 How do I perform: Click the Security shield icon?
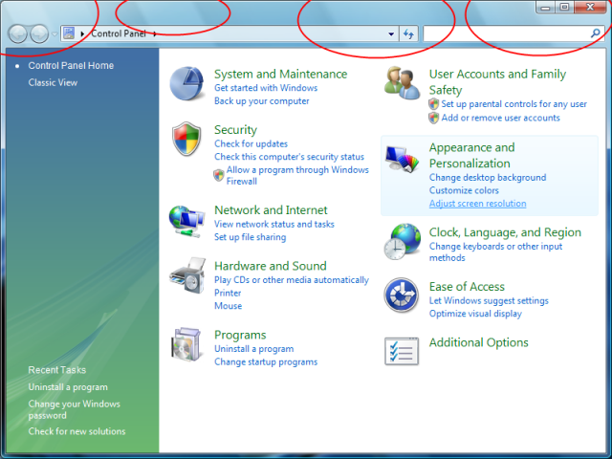(x=186, y=139)
